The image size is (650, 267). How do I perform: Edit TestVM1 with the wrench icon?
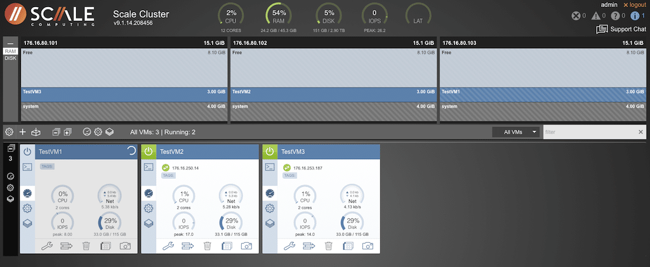tap(47, 246)
